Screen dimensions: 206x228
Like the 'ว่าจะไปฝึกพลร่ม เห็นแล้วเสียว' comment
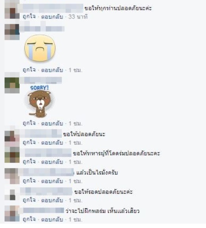click(x=29, y=219)
